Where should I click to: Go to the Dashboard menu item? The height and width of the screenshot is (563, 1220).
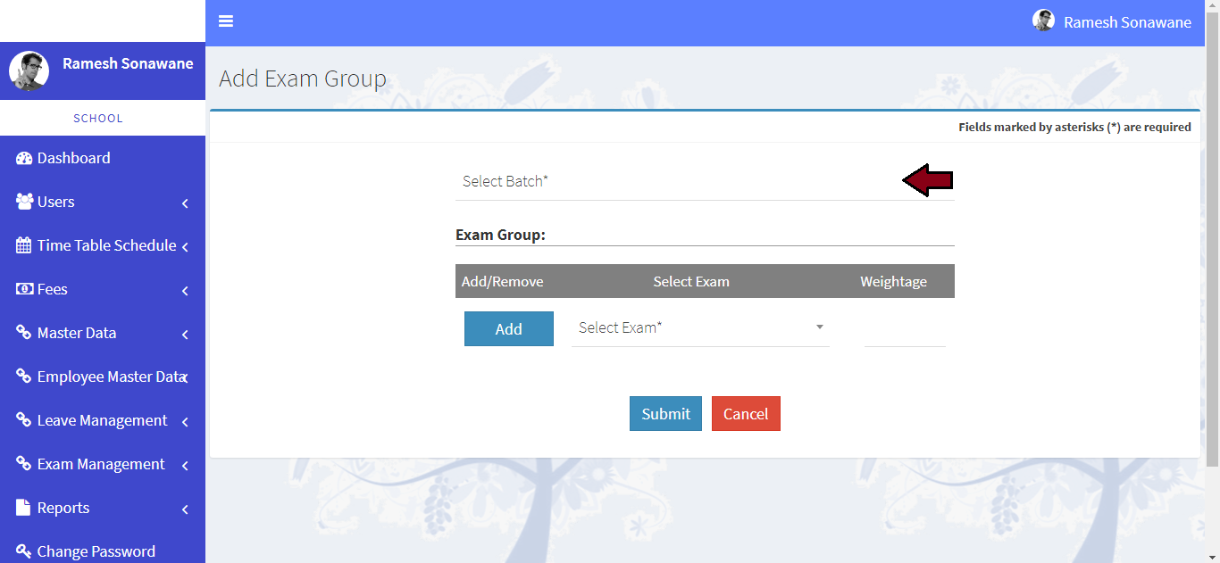pyautogui.click(x=73, y=158)
